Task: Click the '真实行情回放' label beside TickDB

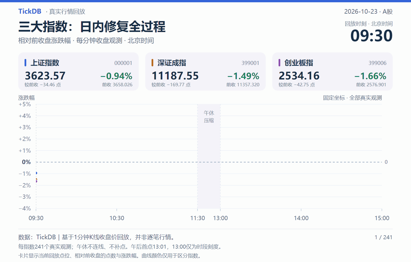Action: pos(67,12)
